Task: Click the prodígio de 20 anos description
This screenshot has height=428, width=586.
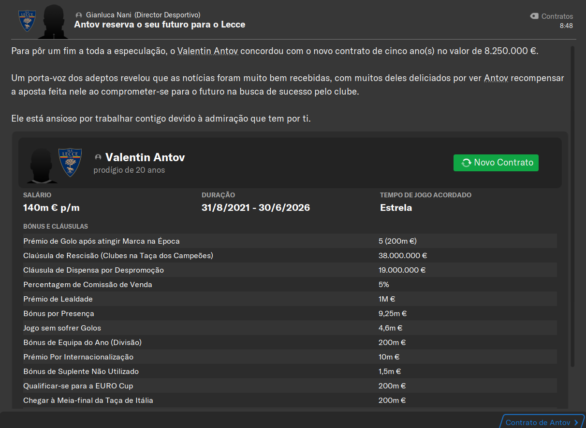Action: [129, 170]
